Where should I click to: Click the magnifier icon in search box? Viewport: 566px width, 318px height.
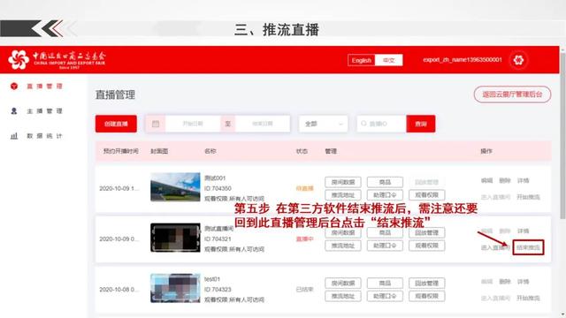pos(363,124)
